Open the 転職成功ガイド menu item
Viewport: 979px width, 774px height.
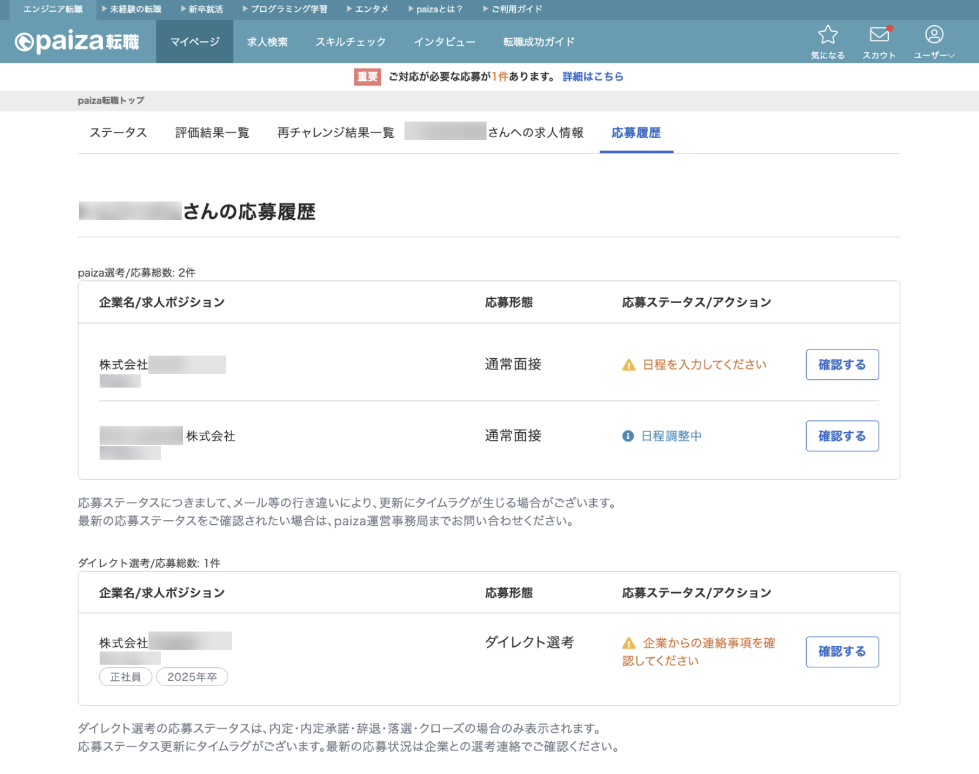[539, 42]
